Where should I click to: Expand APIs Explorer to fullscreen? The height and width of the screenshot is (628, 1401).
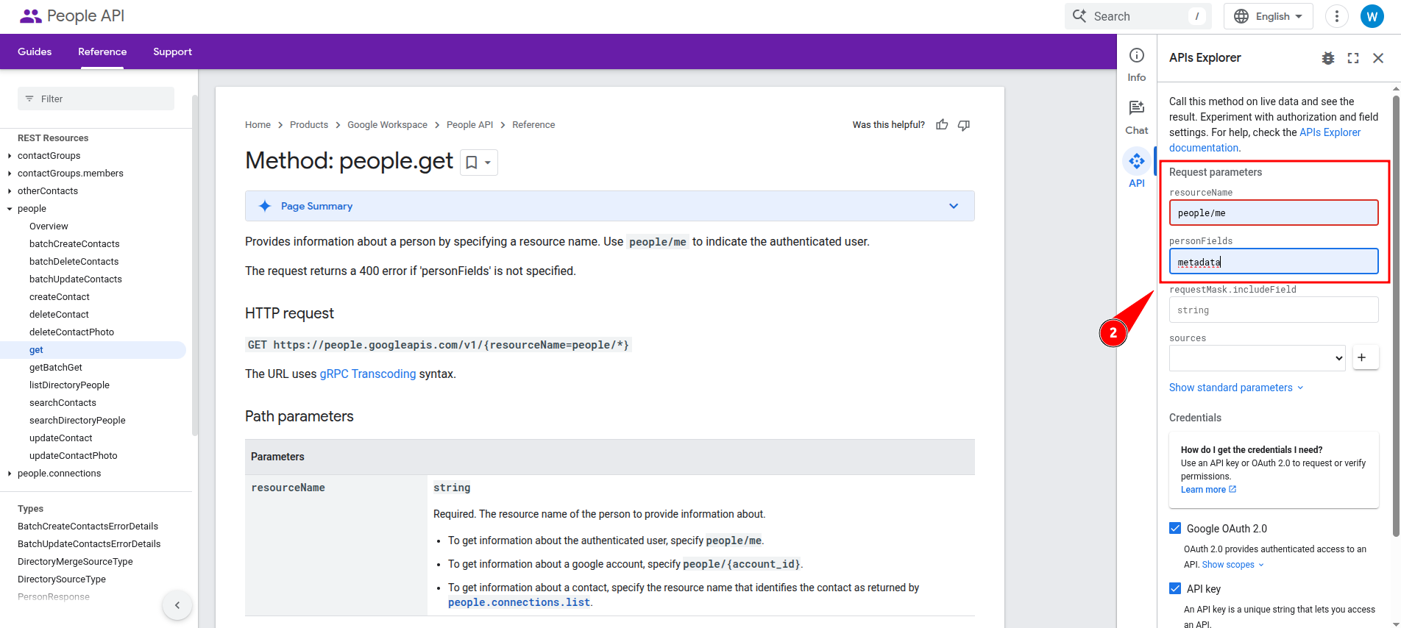pos(1353,58)
